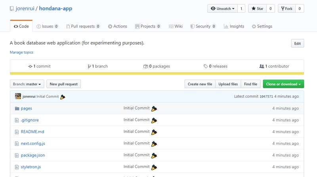Click the emoji beside the latest commit message

click(63, 97)
